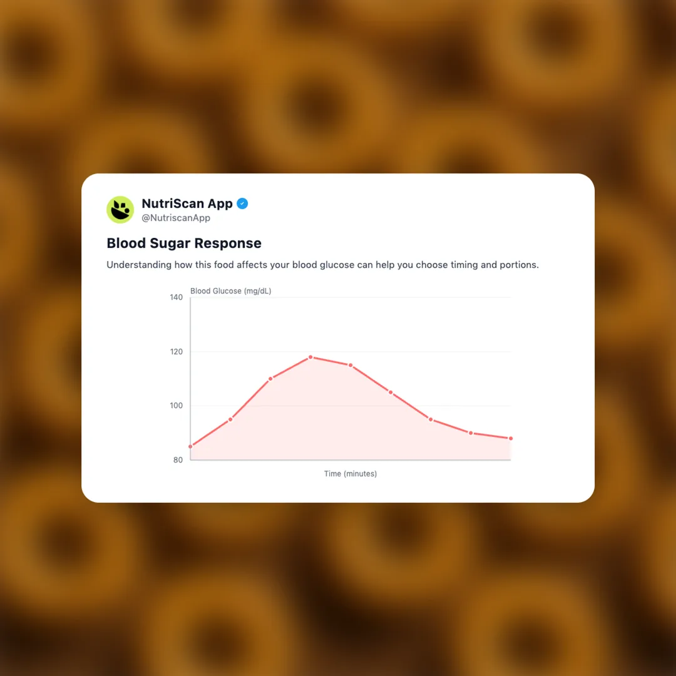The width and height of the screenshot is (676, 676).
Task: Click the data point just after the peak
Action: click(x=351, y=366)
